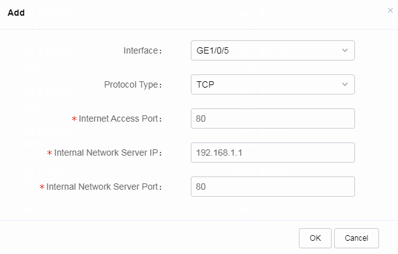Screen dimensions: 398x254
Task: Open the Protocol Type dropdown showing TCP
Action: pyautogui.click(x=273, y=84)
